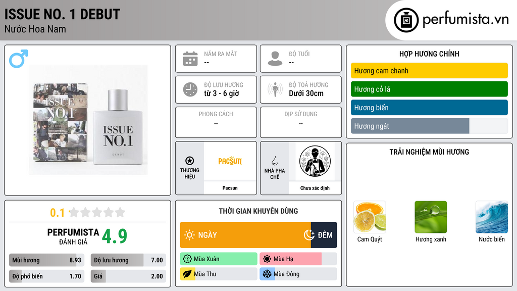Click the Trải nghiệm mùi hương heading

(429, 152)
